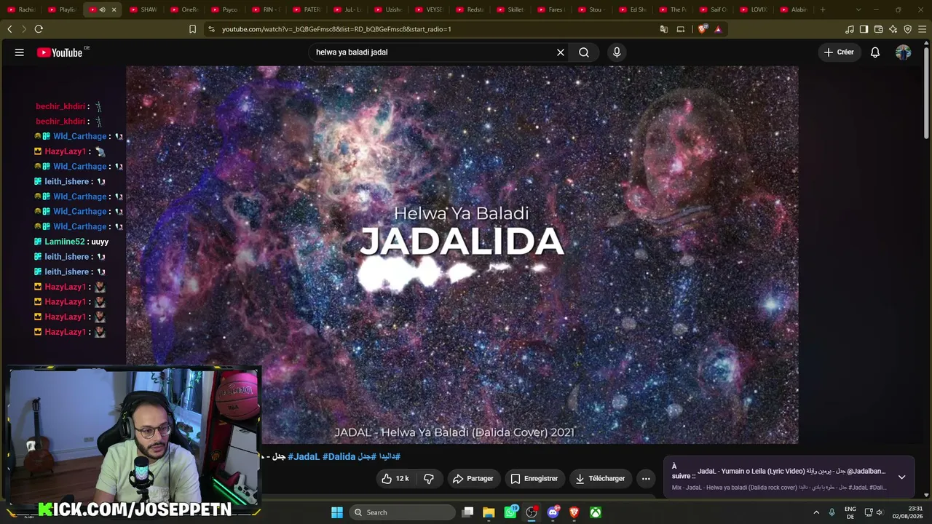The width and height of the screenshot is (932, 524).
Task: Open Discord from the taskbar
Action: click(x=553, y=512)
